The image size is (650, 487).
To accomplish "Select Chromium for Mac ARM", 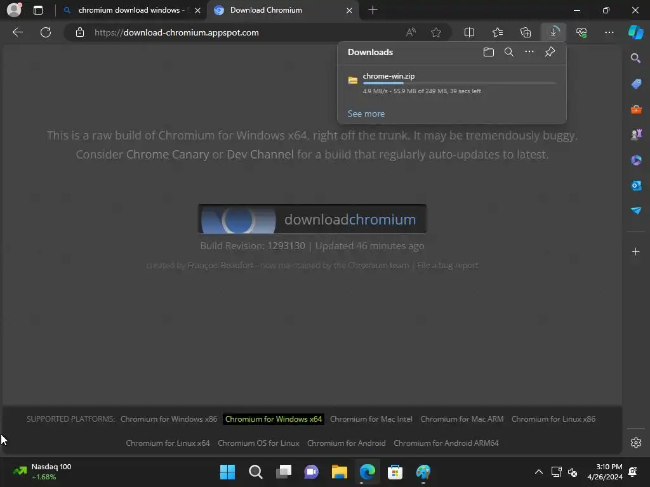I will click(462, 419).
